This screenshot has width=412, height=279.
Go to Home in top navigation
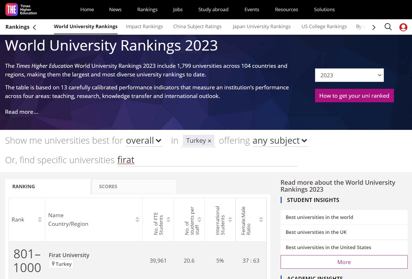87,9
